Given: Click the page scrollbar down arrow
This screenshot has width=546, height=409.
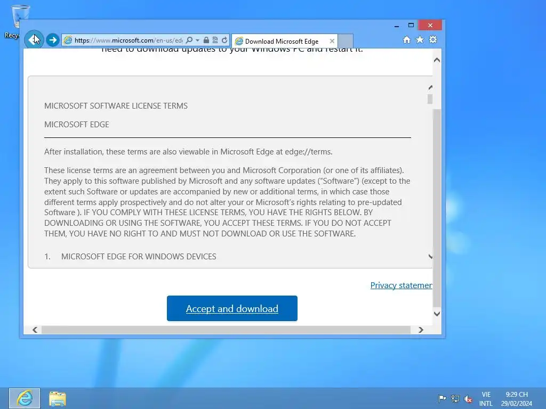Looking at the screenshot, I should tap(437, 314).
